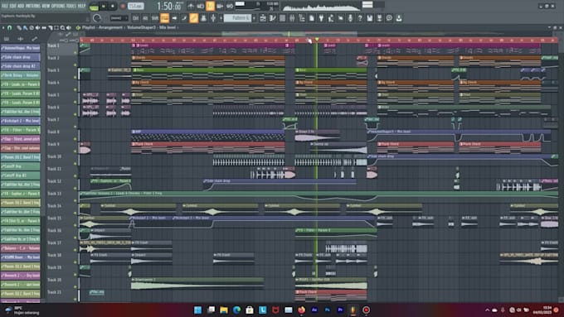564x317 pixels.
Task: Open the Channel rack view icon
Action: point(282,18)
